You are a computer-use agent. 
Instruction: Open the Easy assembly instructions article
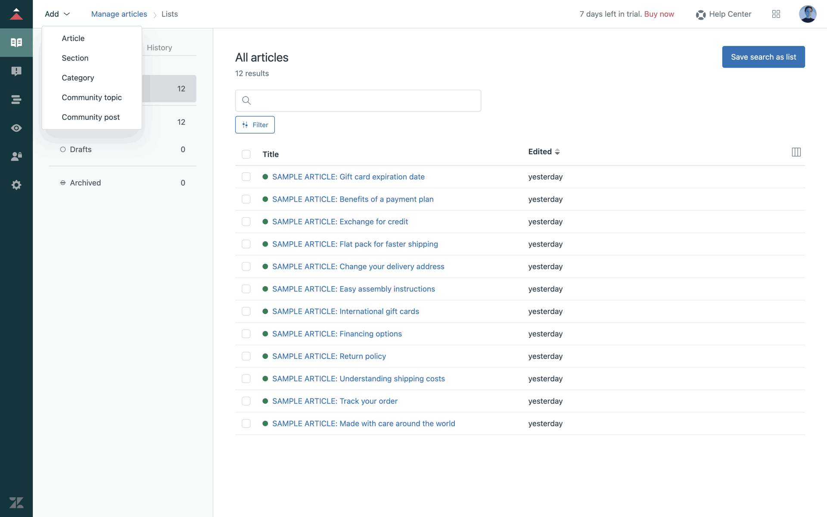click(x=353, y=289)
